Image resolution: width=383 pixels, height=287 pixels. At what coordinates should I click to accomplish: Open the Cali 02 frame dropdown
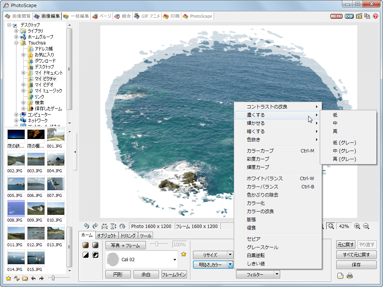(175, 260)
